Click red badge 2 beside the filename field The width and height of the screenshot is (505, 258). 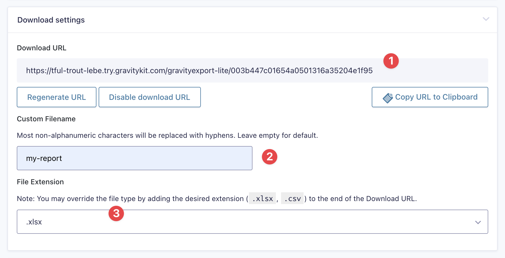(x=270, y=157)
